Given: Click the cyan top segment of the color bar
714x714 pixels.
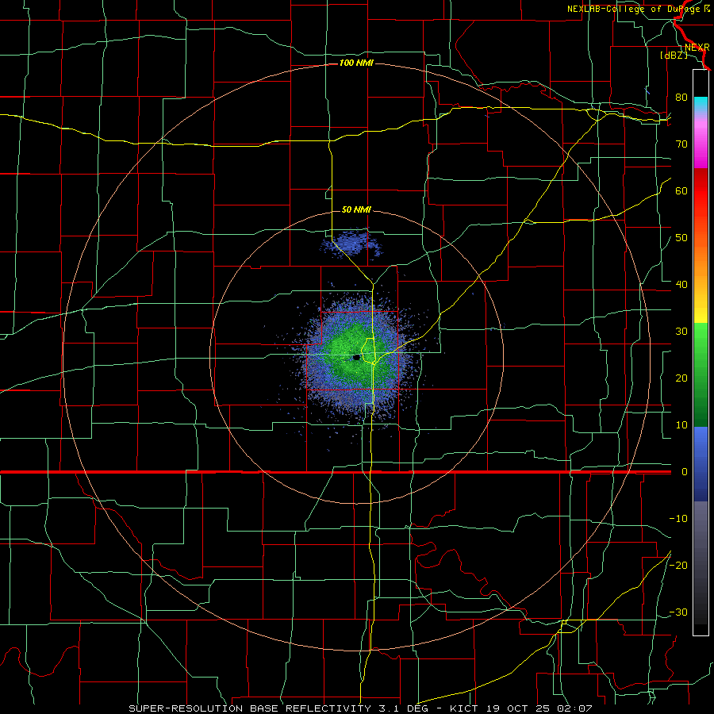Looking at the screenshot, I should point(701,104).
